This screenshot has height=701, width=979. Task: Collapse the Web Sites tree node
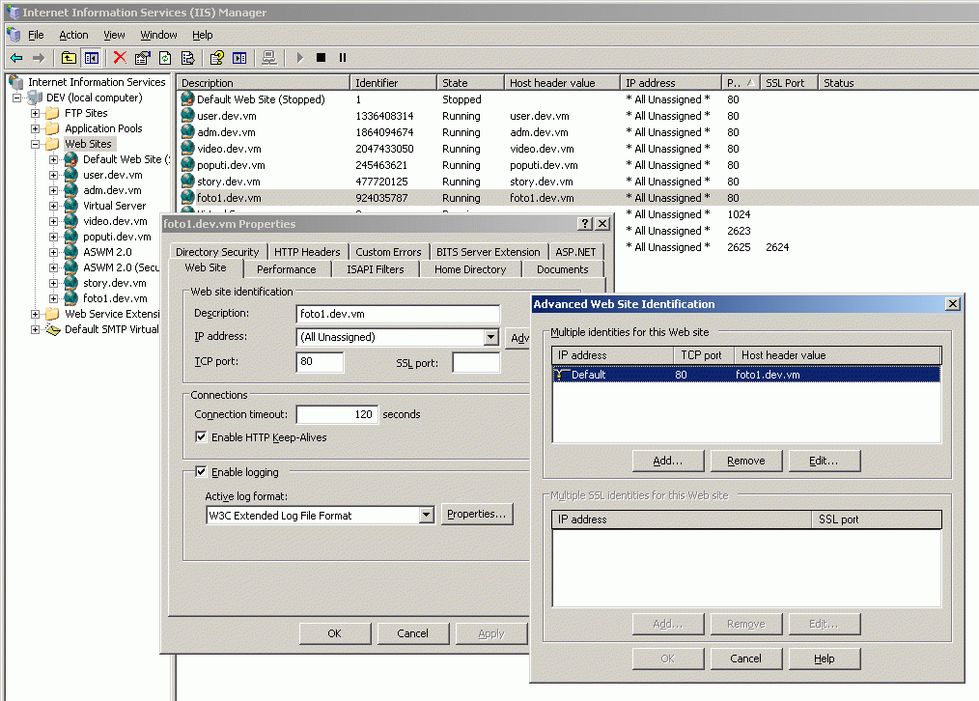36,144
